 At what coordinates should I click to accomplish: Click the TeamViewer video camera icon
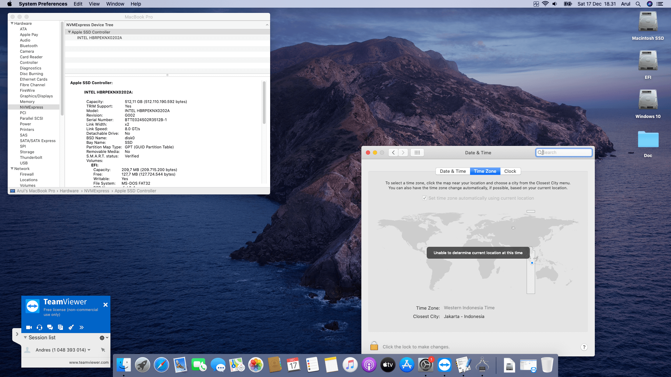29,327
